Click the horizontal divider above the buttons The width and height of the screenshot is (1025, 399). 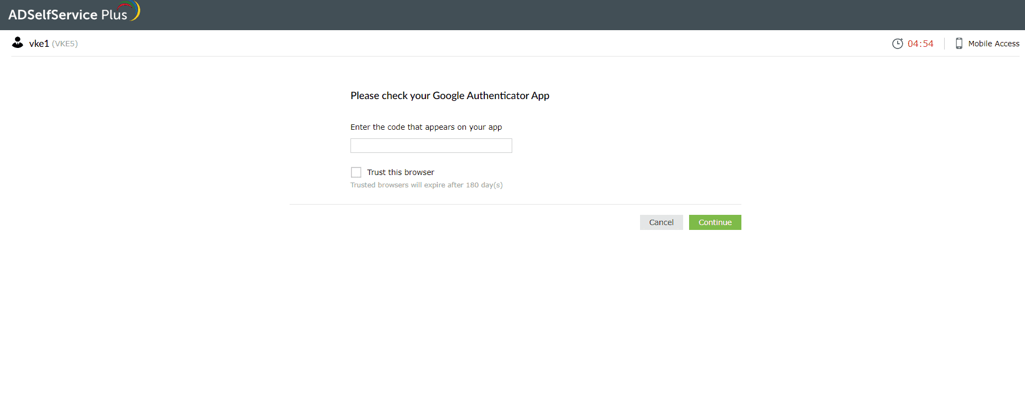(x=515, y=204)
